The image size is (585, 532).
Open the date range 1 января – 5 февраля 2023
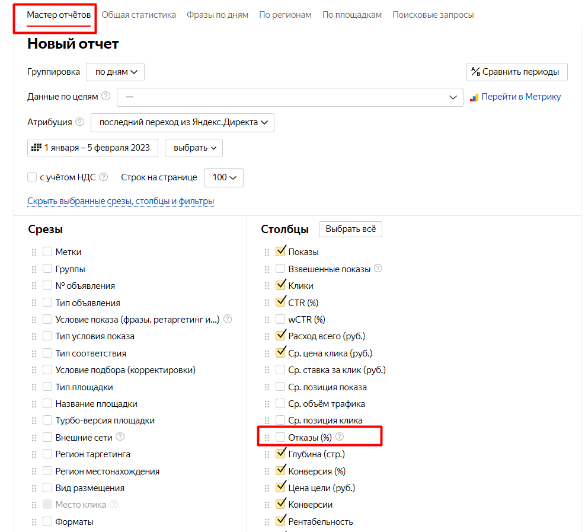92,148
